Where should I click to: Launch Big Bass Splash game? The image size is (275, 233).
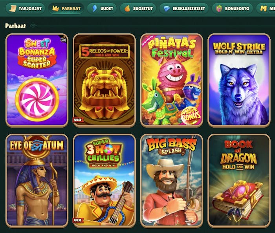pyautogui.click(x=172, y=181)
